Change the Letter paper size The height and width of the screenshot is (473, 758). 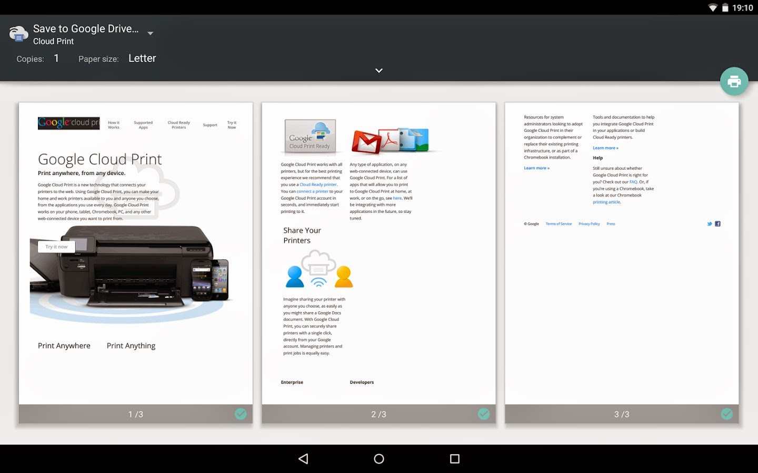coord(142,58)
